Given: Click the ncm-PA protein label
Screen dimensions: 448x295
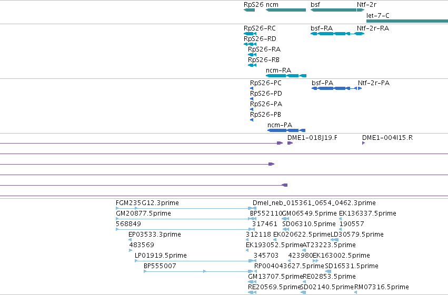Looking at the screenshot, I should coord(280,125).
